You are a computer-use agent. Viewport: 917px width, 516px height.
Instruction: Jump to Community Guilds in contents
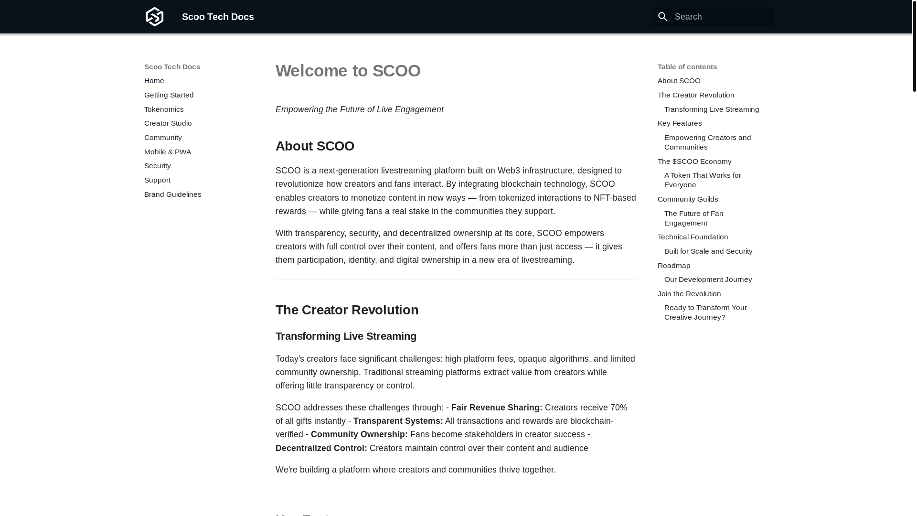688,199
